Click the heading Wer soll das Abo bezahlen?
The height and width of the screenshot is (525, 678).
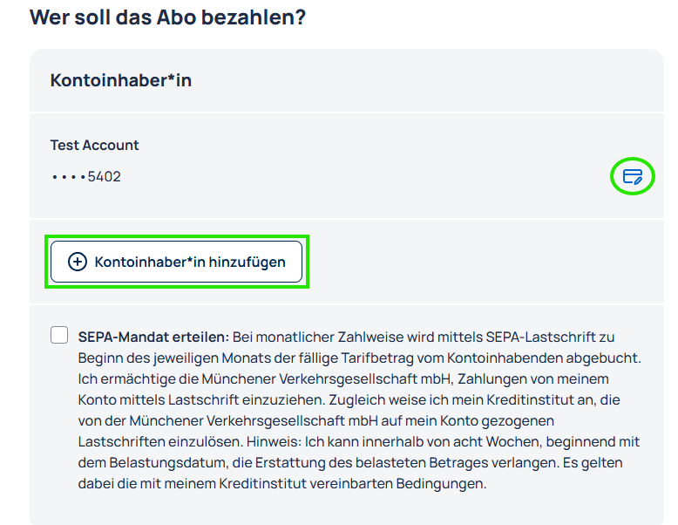coord(167,17)
